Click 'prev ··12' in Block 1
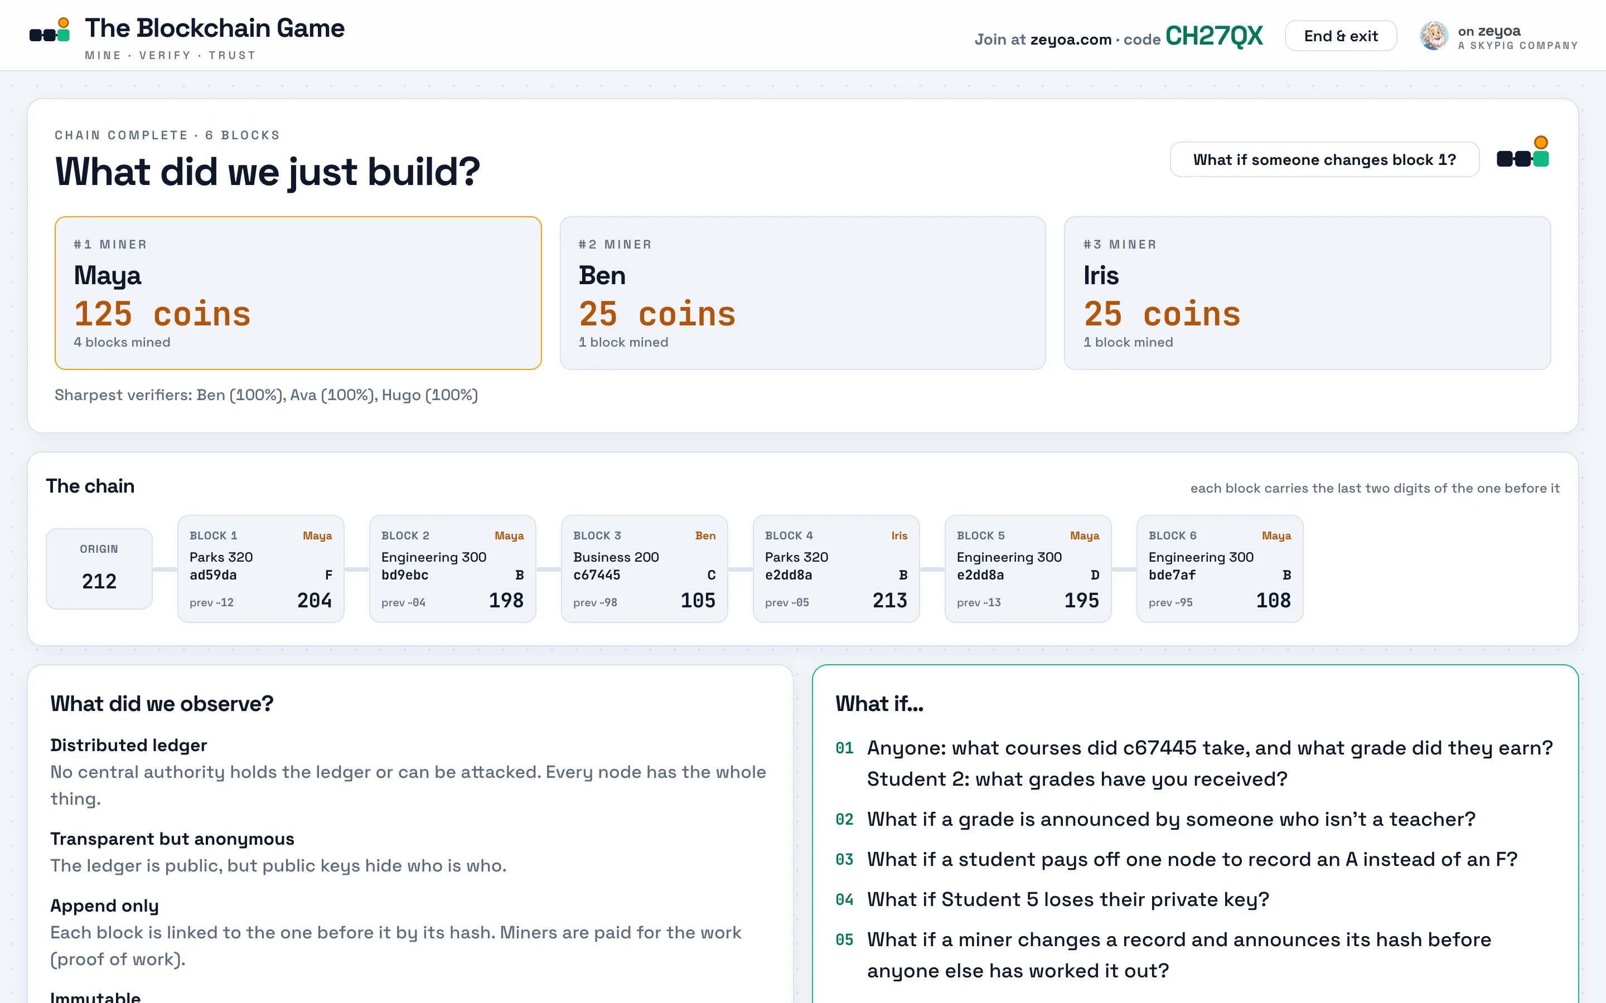Screen dimensions: 1606x1003 (212, 602)
